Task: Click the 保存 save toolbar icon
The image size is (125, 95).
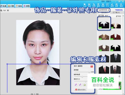Action: [x=89, y=5]
